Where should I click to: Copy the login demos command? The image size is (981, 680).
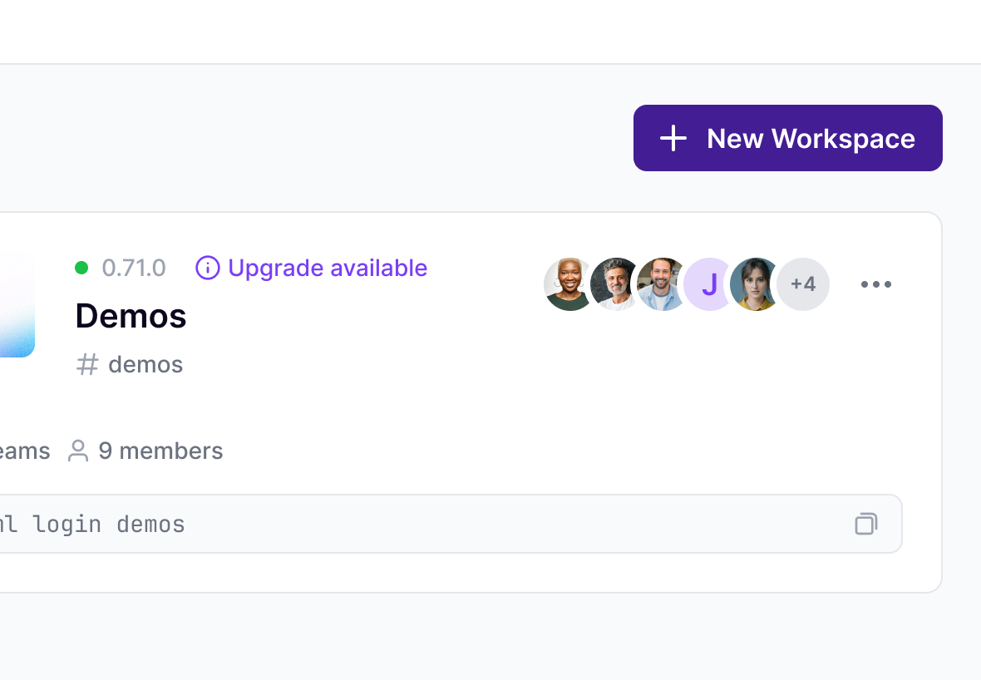(865, 524)
